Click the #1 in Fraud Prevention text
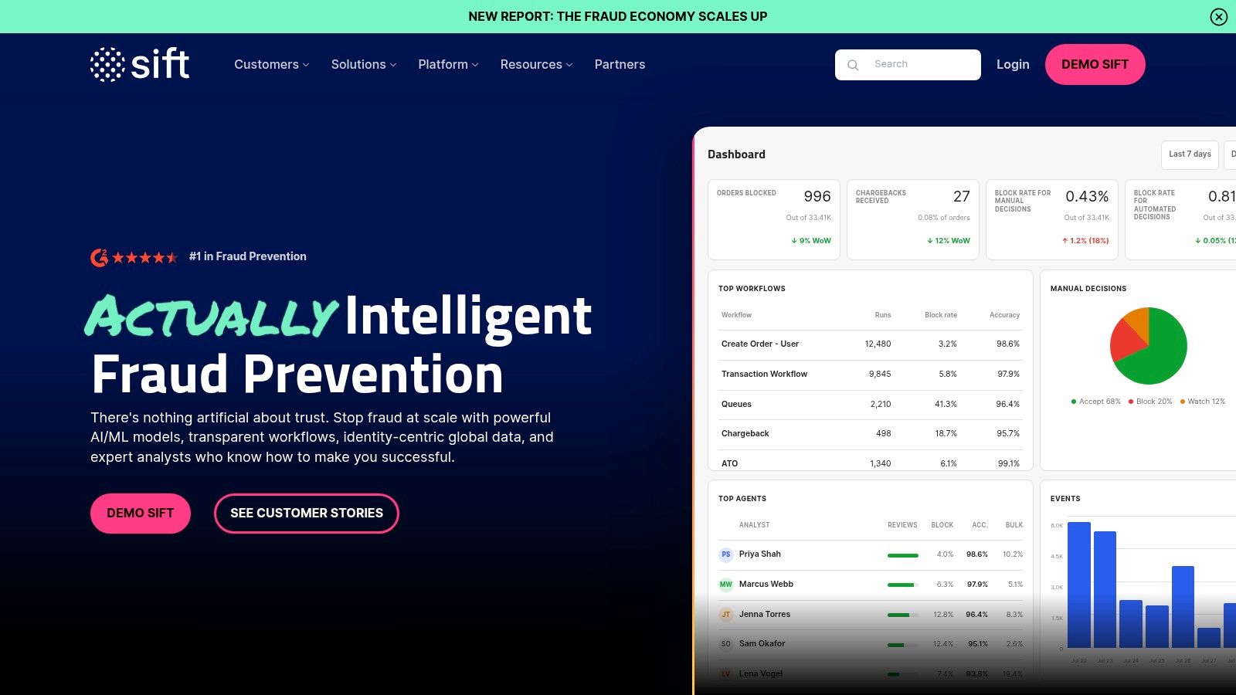This screenshot has height=695, width=1236. pos(248,256)
